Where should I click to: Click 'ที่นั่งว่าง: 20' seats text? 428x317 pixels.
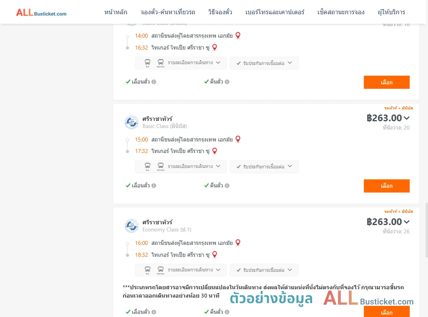point(396,128)
